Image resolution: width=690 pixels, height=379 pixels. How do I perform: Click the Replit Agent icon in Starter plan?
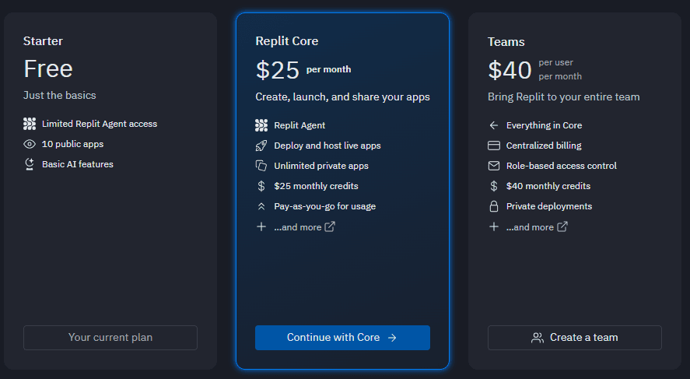coord(30,124)
